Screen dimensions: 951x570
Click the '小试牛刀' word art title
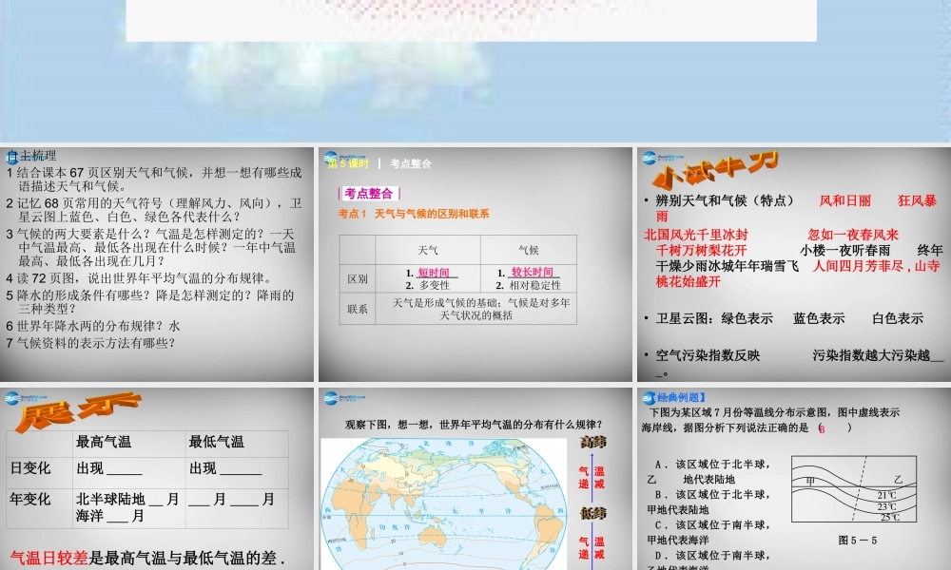click(714, 170)
